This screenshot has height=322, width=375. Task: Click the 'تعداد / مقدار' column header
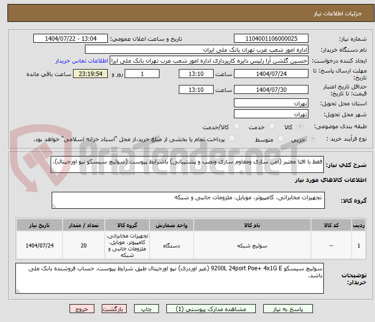pos(83,225)
